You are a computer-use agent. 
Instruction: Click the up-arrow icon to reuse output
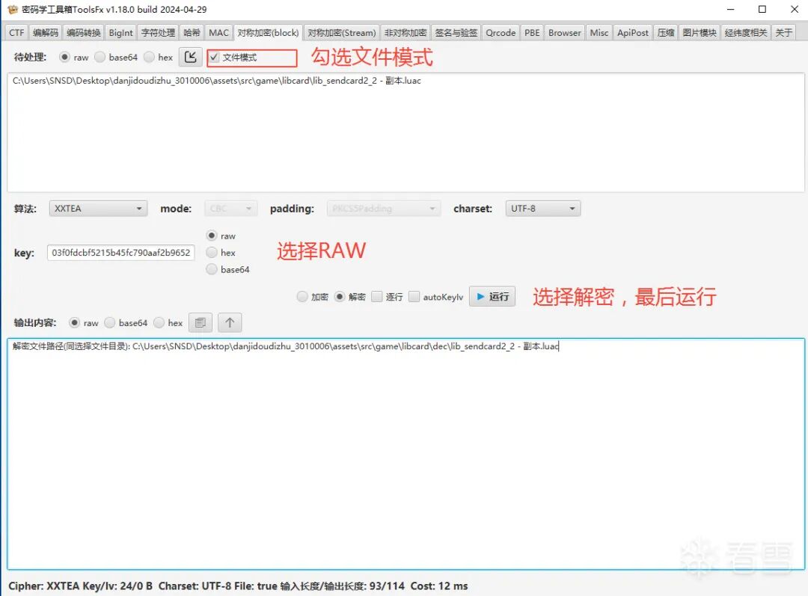pyautogui.click(x=229, y=322)
